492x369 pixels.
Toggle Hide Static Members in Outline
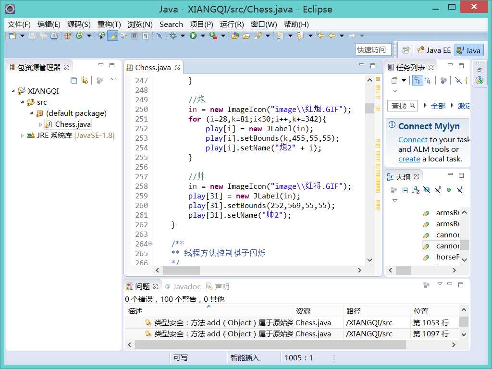click(438, 190)
